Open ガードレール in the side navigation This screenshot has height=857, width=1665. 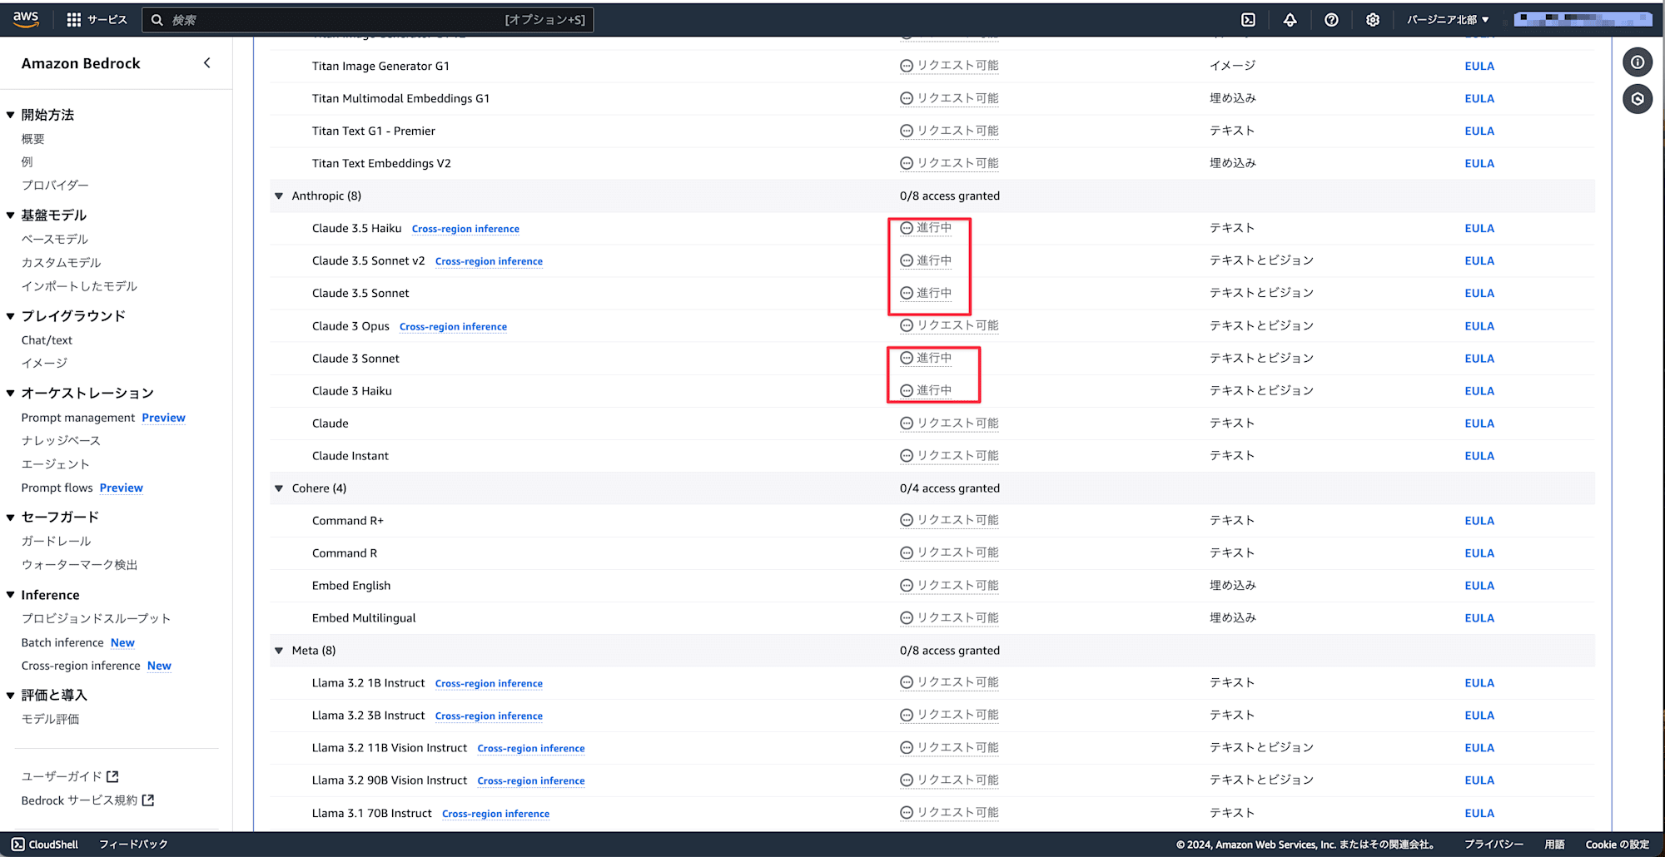[x=56, y=541]
